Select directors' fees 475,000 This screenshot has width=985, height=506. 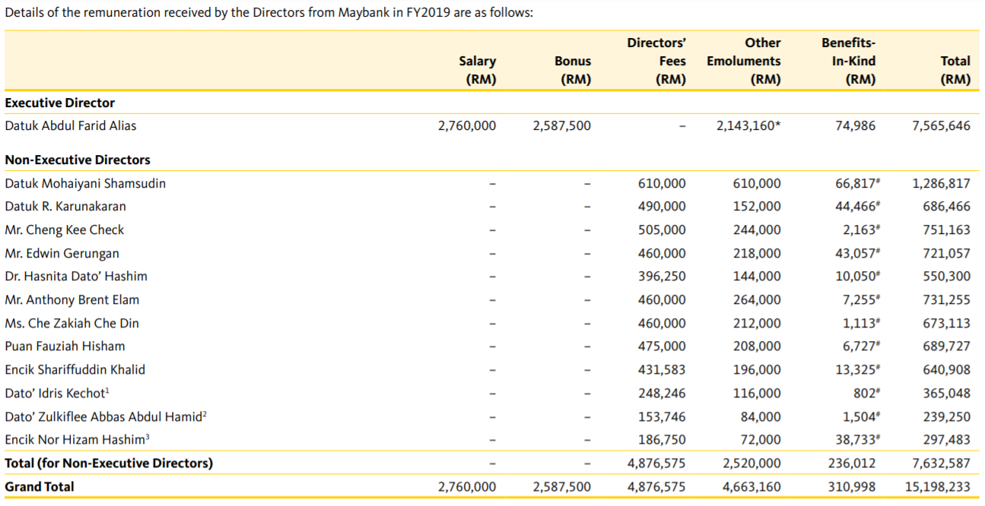pos(662,346)
